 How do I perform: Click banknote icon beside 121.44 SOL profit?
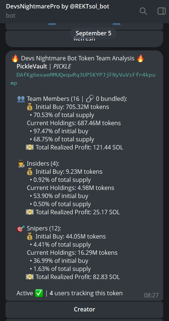pos(30,147)
